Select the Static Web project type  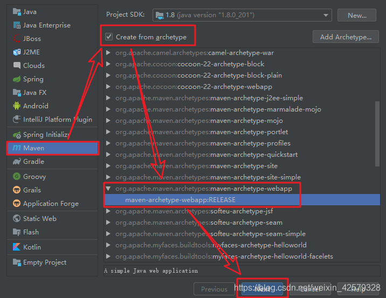click(x=52, y=219)
